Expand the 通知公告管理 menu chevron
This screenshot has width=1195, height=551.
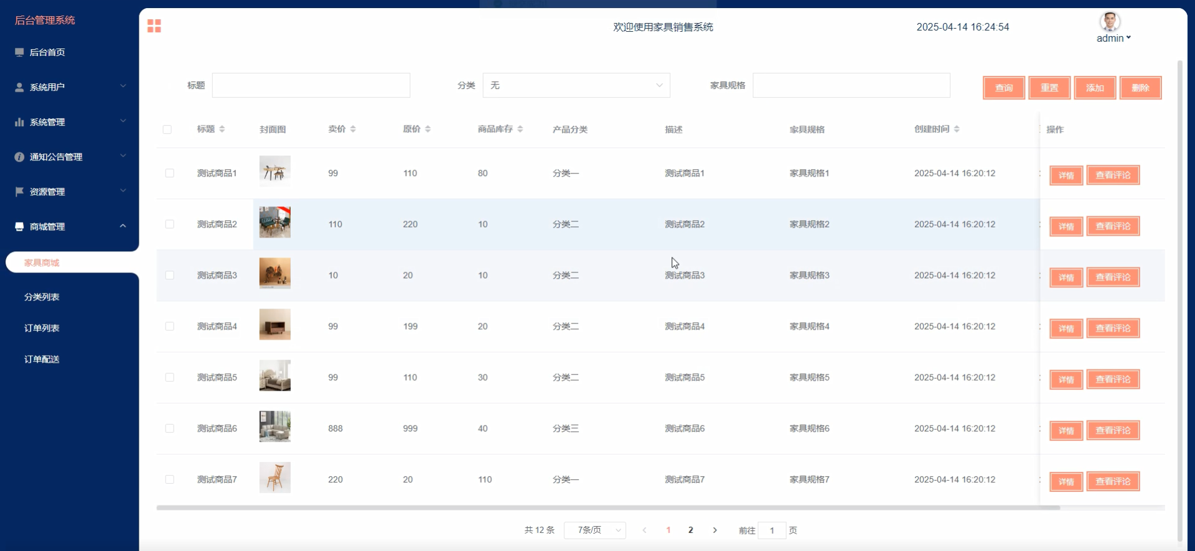[x=123, y=155]
